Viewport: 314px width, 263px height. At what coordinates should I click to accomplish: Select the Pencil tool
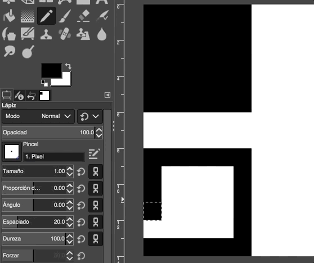pos(46,16)
